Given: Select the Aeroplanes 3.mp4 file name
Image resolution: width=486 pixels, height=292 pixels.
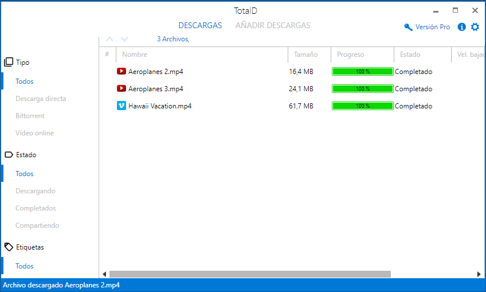Looking at the screenshot, I should click(x=155, y=89).
